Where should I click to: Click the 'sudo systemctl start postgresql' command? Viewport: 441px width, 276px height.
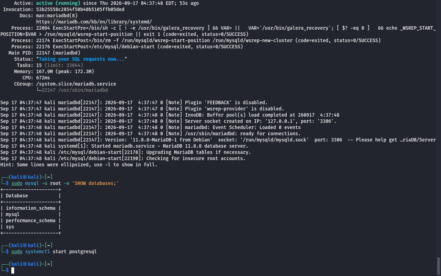coord(54,252)
